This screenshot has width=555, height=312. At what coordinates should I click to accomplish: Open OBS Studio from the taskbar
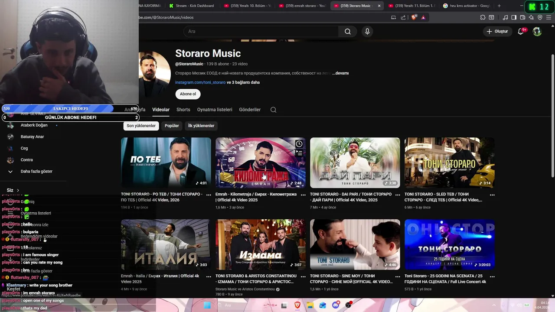point(348,305)
